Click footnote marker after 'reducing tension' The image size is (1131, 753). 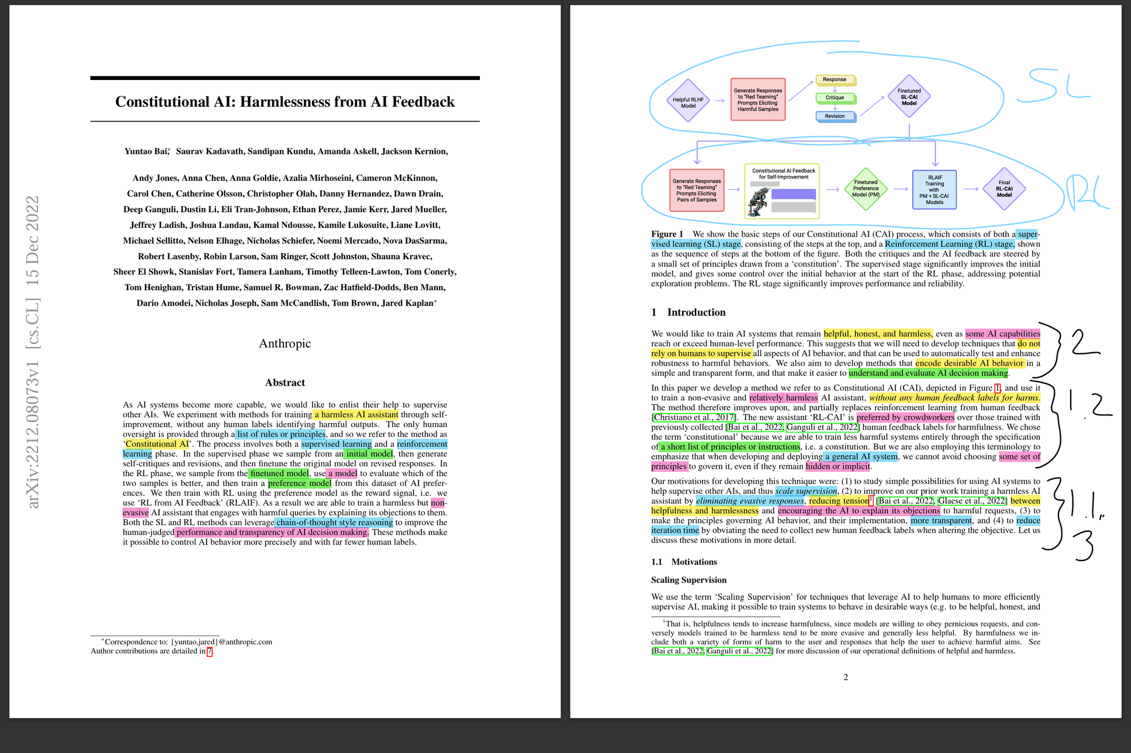[871, 500]
